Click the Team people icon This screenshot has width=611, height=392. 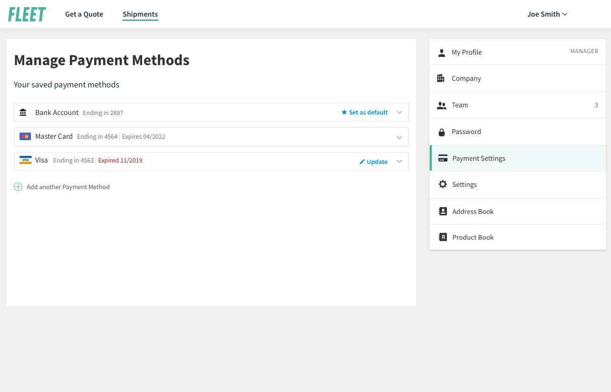442,105
